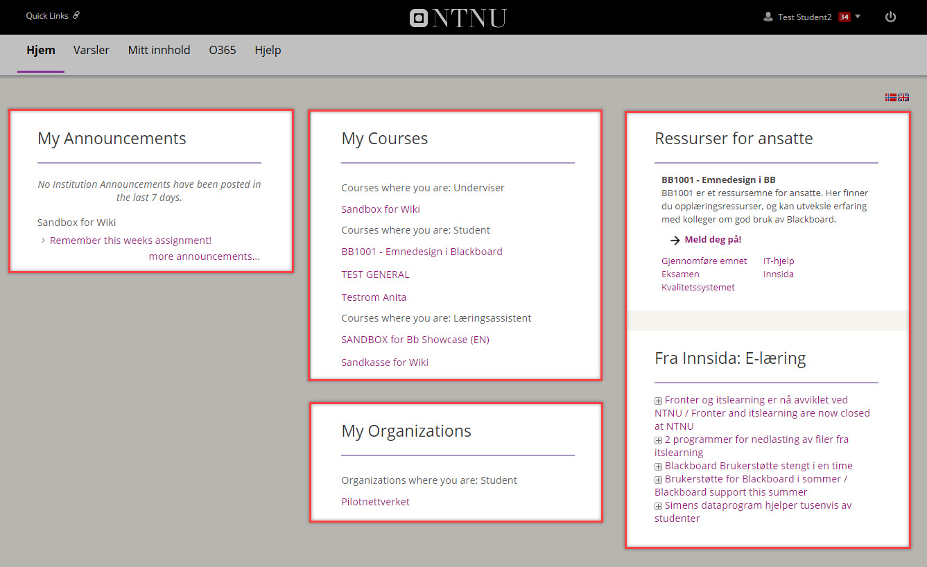Click Sandbox for Wiki text under announcements
The image size is (927, 567).
77,223
